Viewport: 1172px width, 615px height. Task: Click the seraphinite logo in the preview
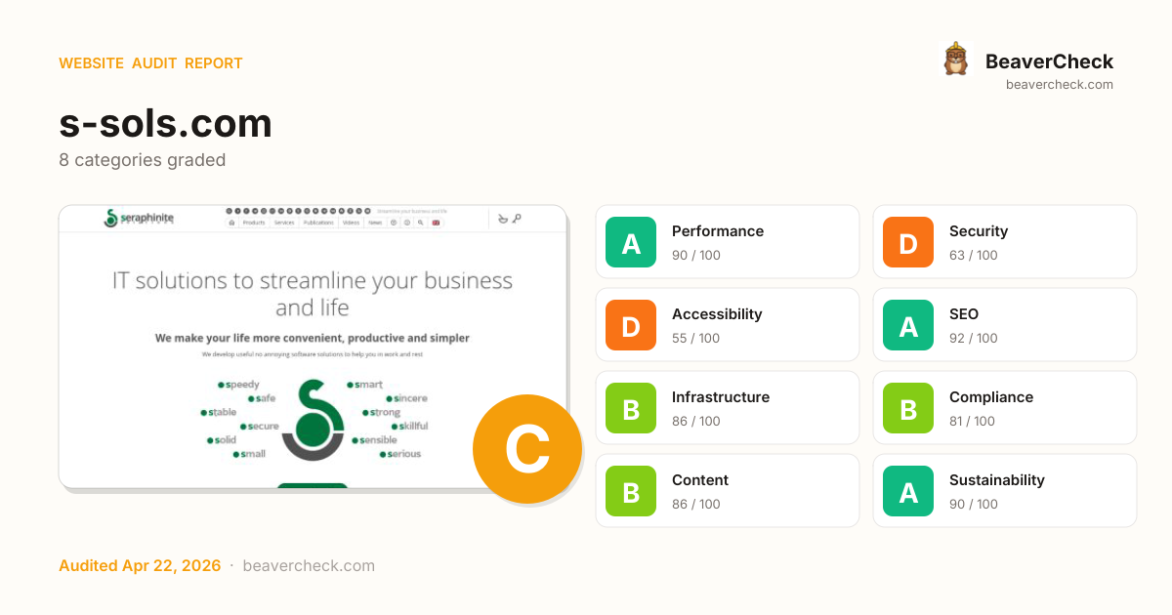coord(138,219)
